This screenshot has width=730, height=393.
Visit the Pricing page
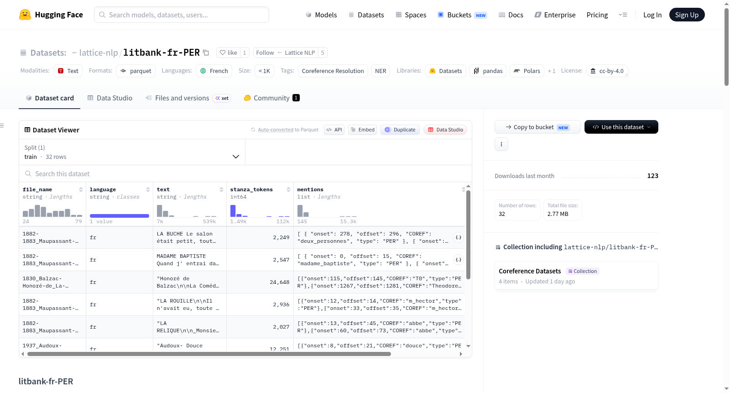(597, 15)
